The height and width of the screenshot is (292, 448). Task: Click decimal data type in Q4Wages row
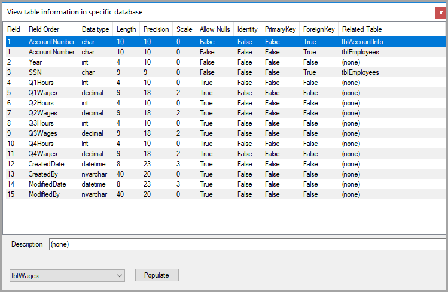click(92, 154)
